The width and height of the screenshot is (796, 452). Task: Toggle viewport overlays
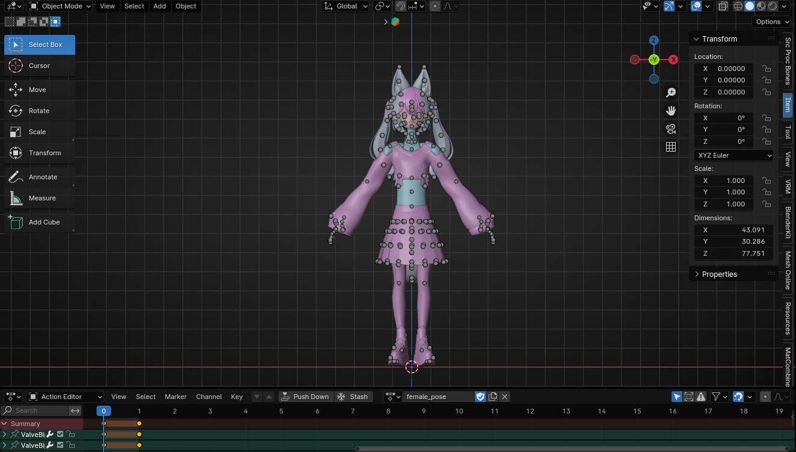[696, 6]
